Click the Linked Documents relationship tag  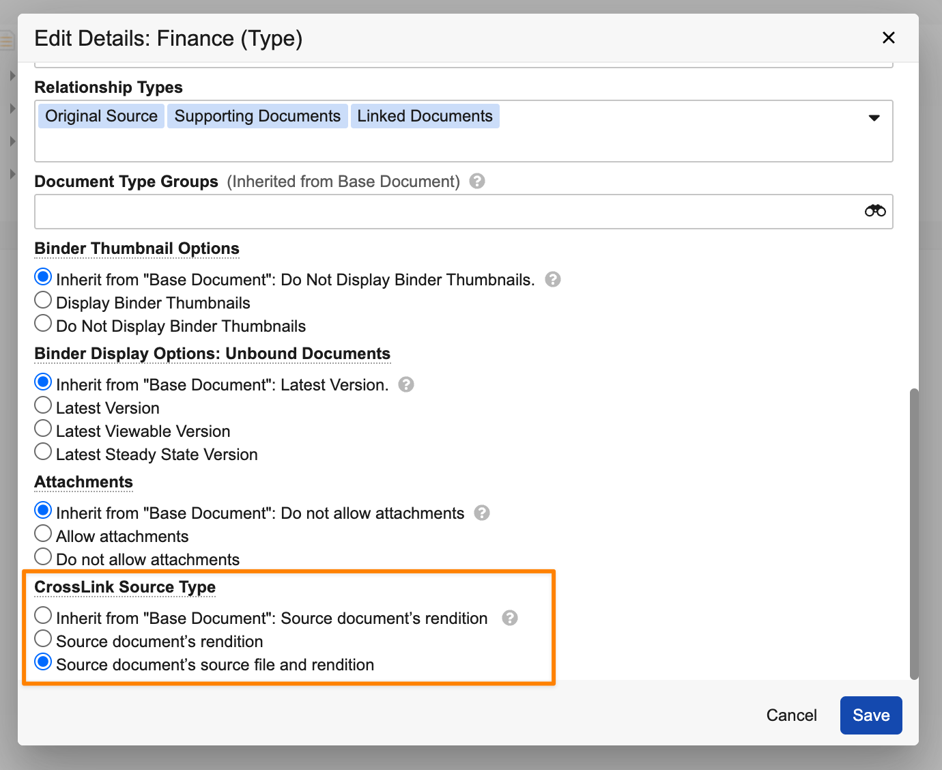tap(425, 116)
